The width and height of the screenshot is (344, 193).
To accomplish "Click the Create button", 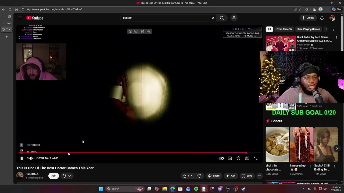I will coord(308,18).
